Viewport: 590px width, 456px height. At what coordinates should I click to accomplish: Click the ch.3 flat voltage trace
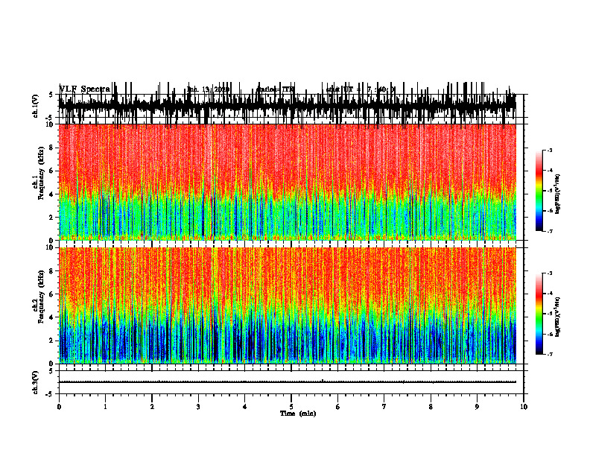pyautogui.click(x=288, y=382)
